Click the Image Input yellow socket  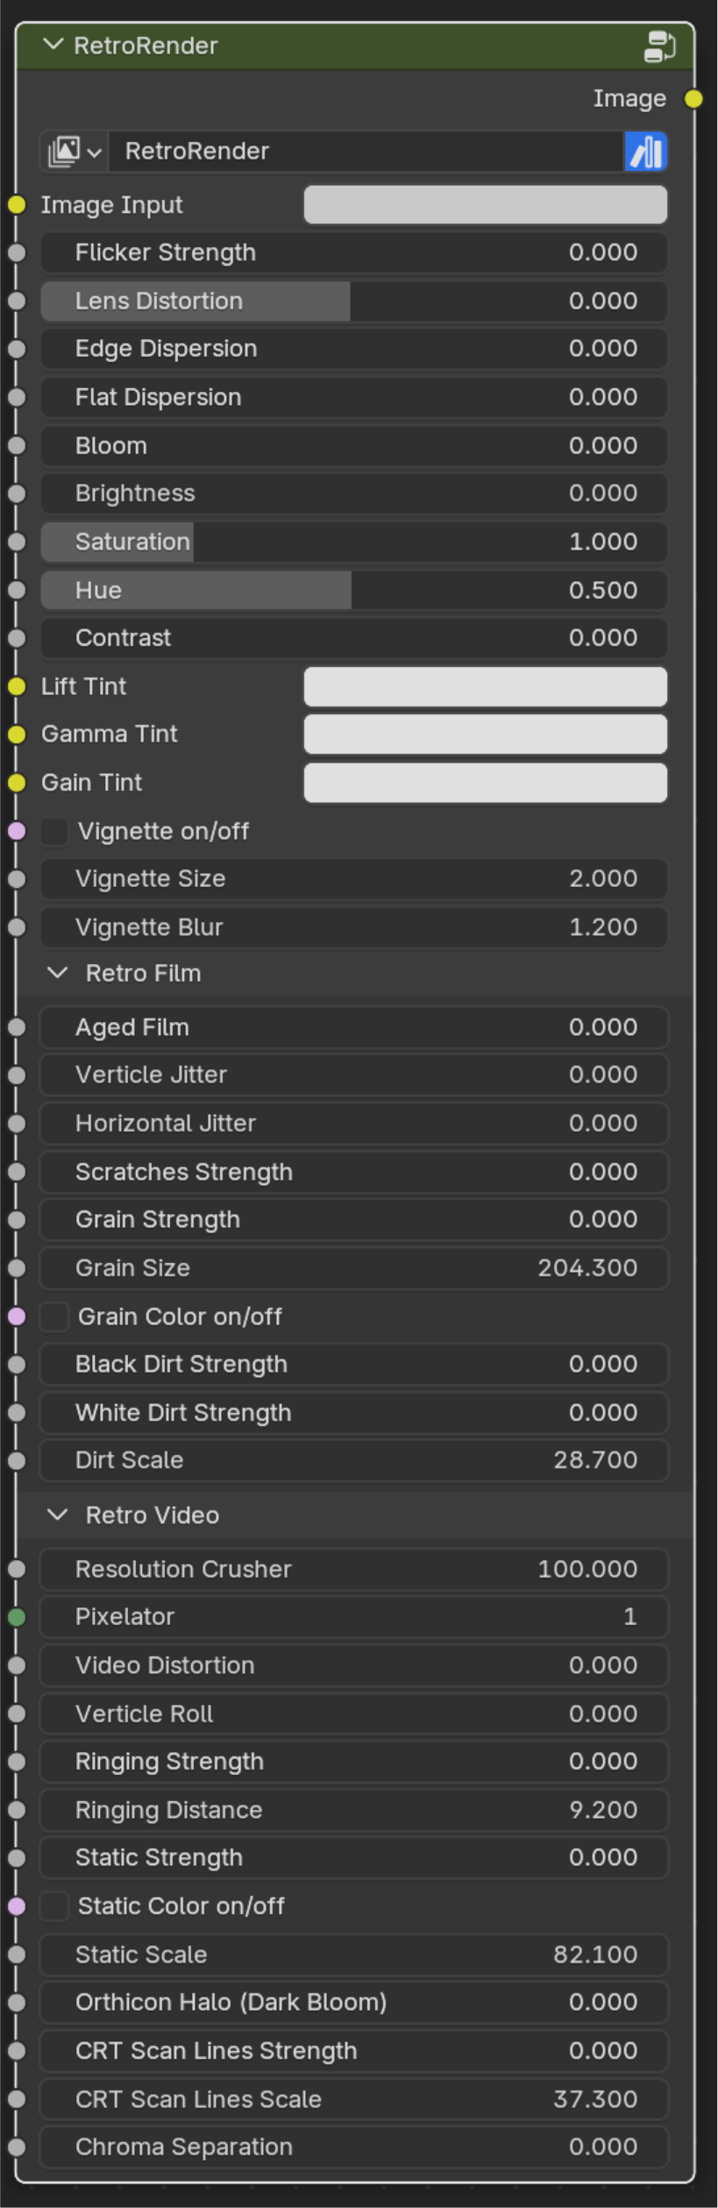[17, 205]
